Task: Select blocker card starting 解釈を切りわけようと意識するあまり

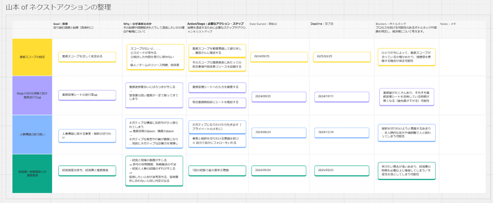Action: click(407, 133)
